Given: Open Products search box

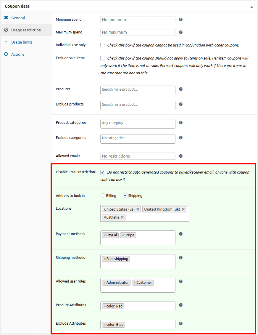Looking at the screenshot, I should pos(138,90).
